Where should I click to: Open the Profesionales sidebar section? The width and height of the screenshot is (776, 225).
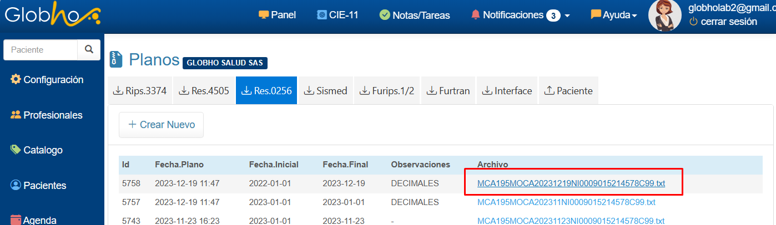click(x=47, y=115)
